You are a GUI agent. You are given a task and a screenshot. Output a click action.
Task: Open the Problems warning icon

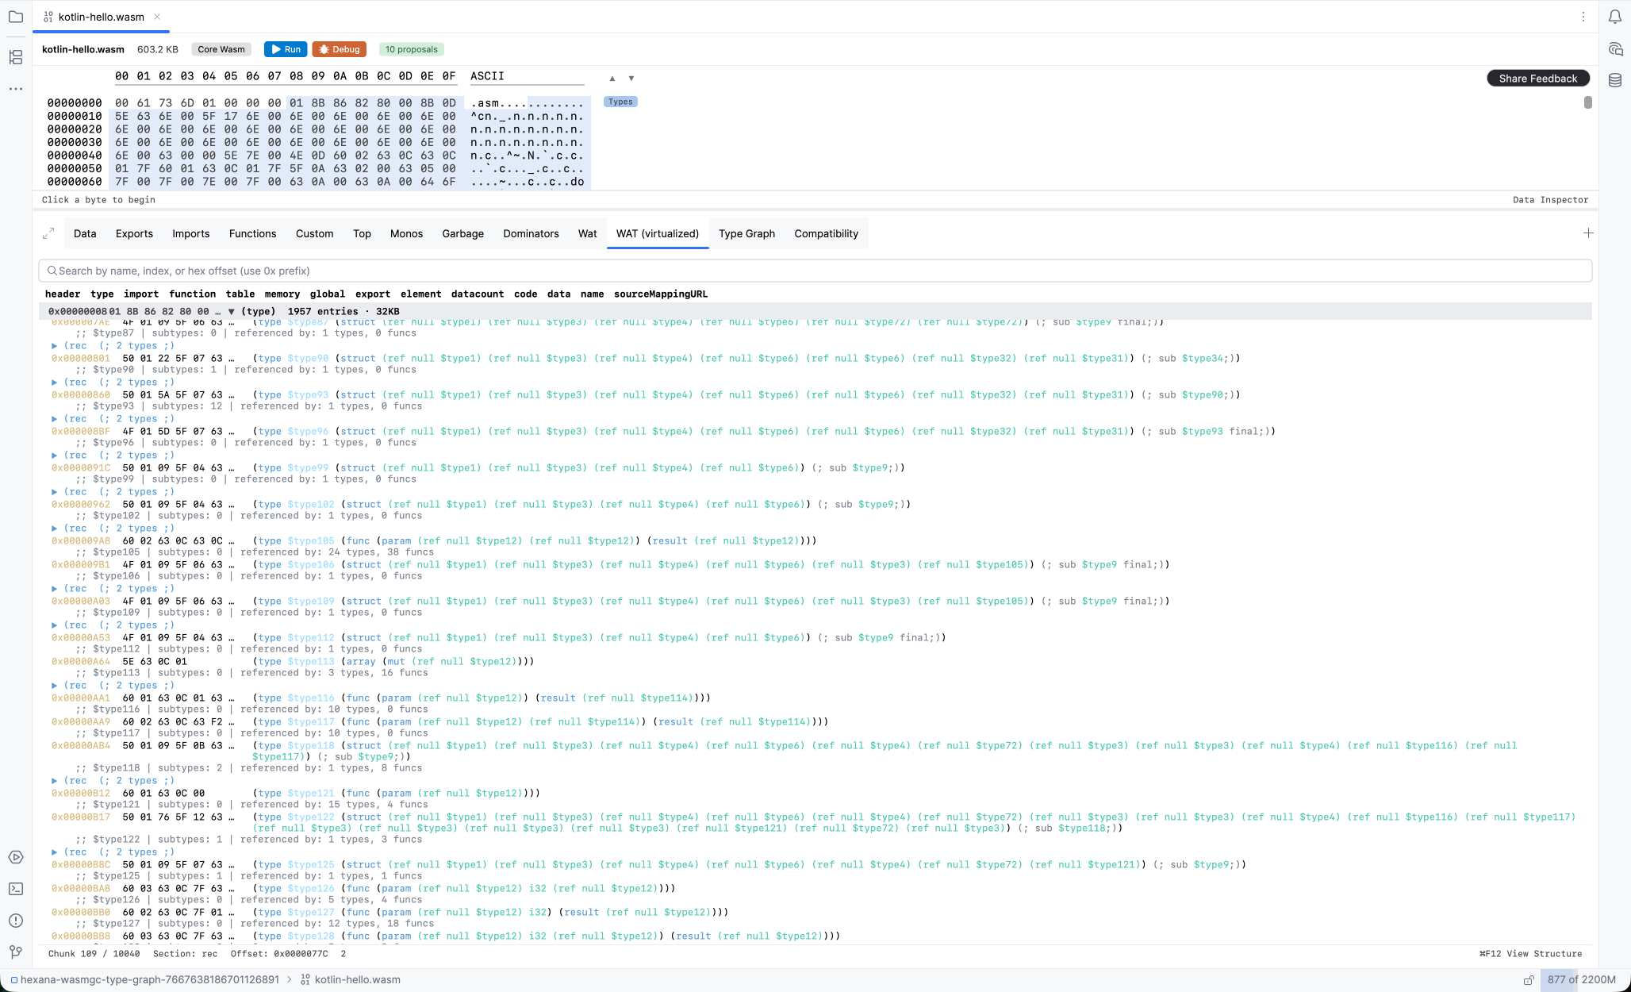click(x=16, y=921)
